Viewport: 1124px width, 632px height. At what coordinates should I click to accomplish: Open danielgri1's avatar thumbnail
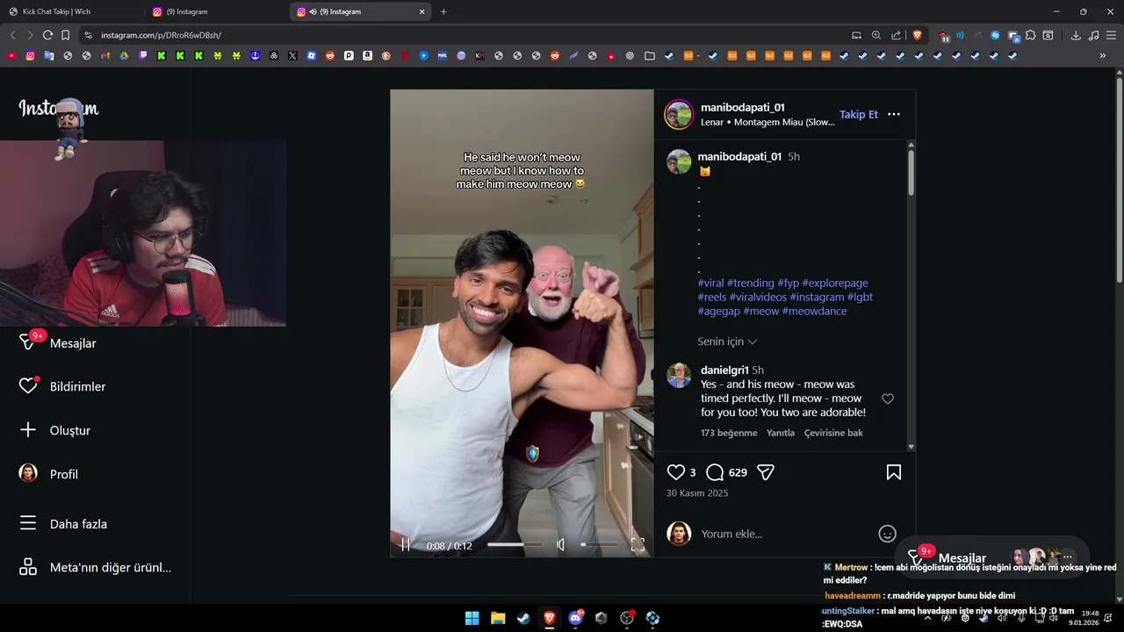(x=679, y=376)
